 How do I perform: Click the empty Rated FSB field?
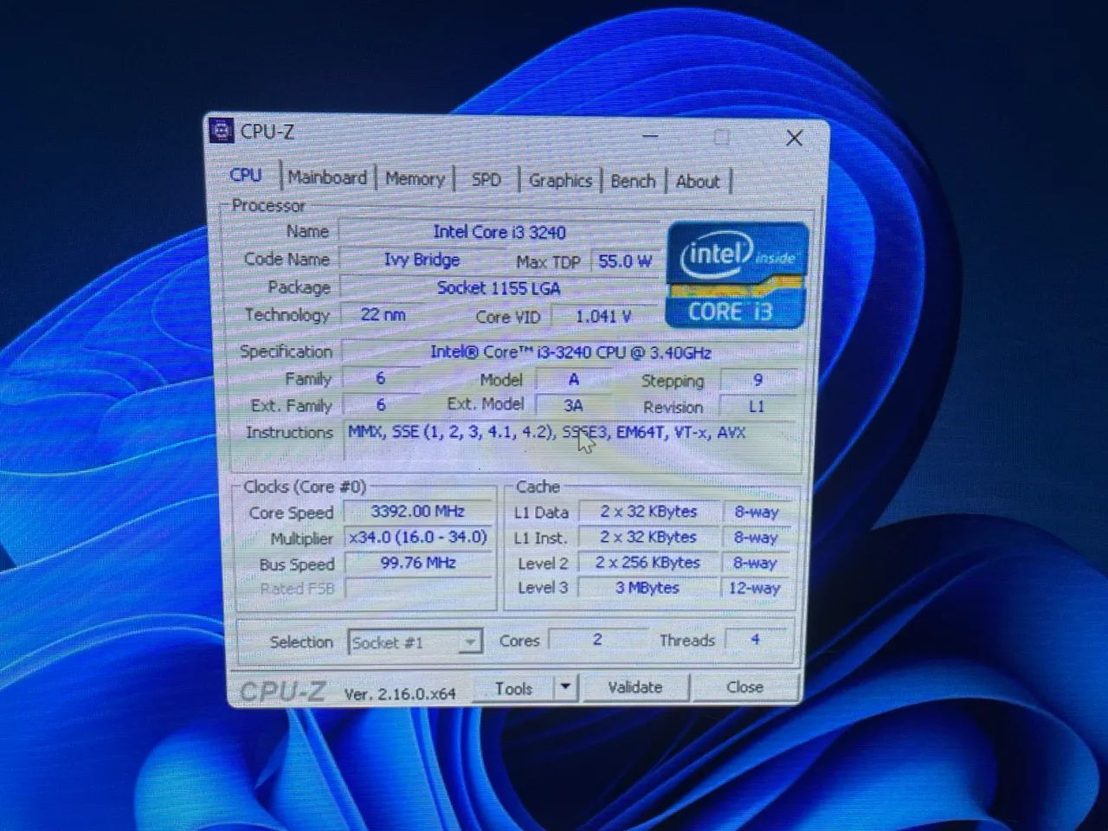tap(418, 589)
